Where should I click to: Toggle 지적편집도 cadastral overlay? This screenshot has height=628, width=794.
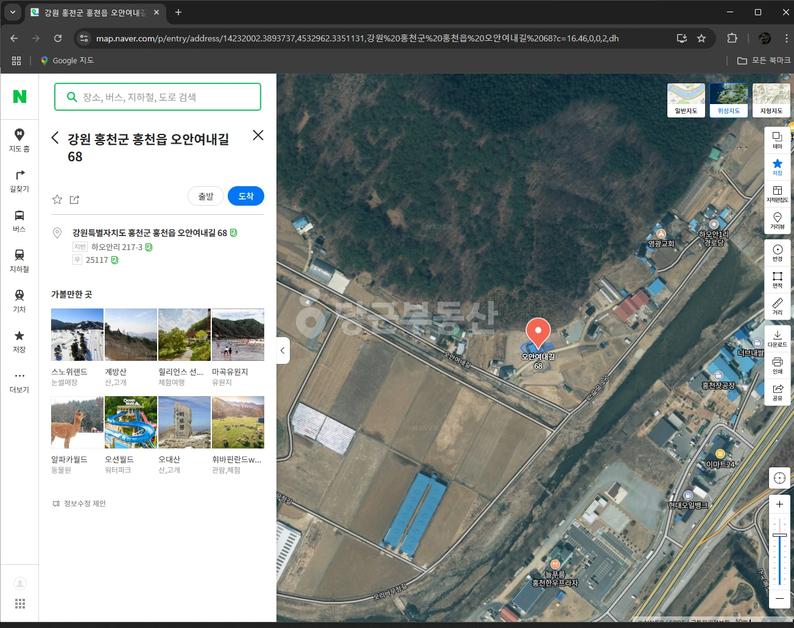click(778, 194)
